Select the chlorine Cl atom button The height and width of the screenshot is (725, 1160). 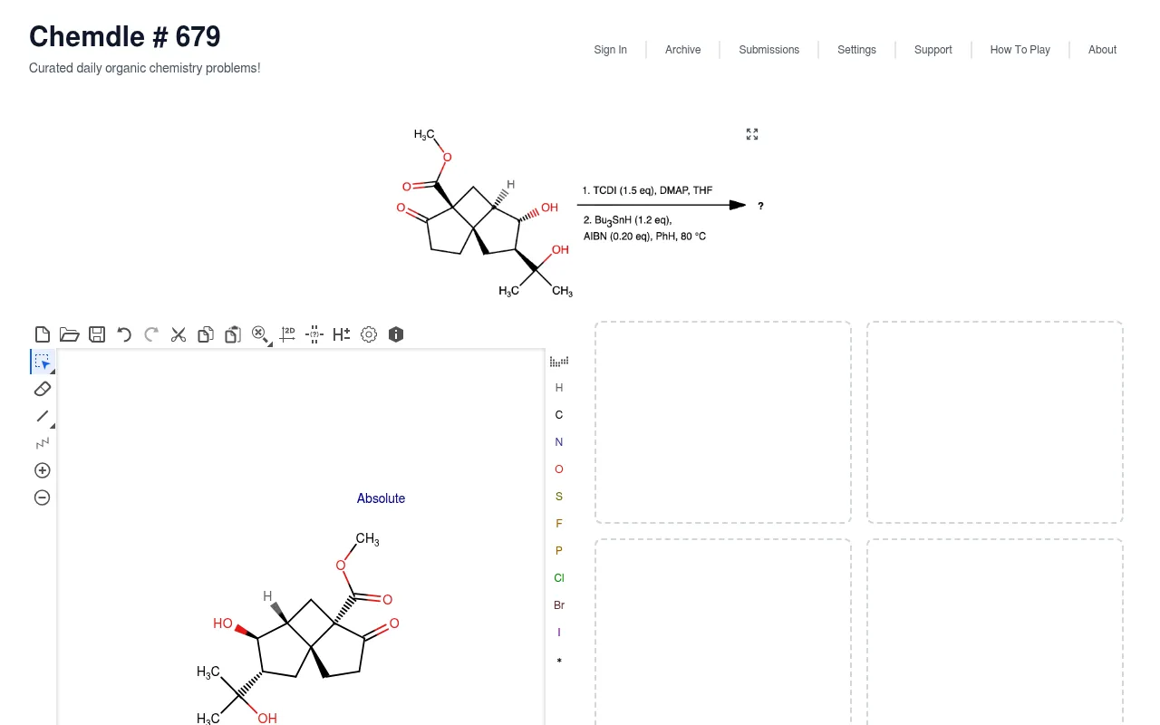click(559, 578)
